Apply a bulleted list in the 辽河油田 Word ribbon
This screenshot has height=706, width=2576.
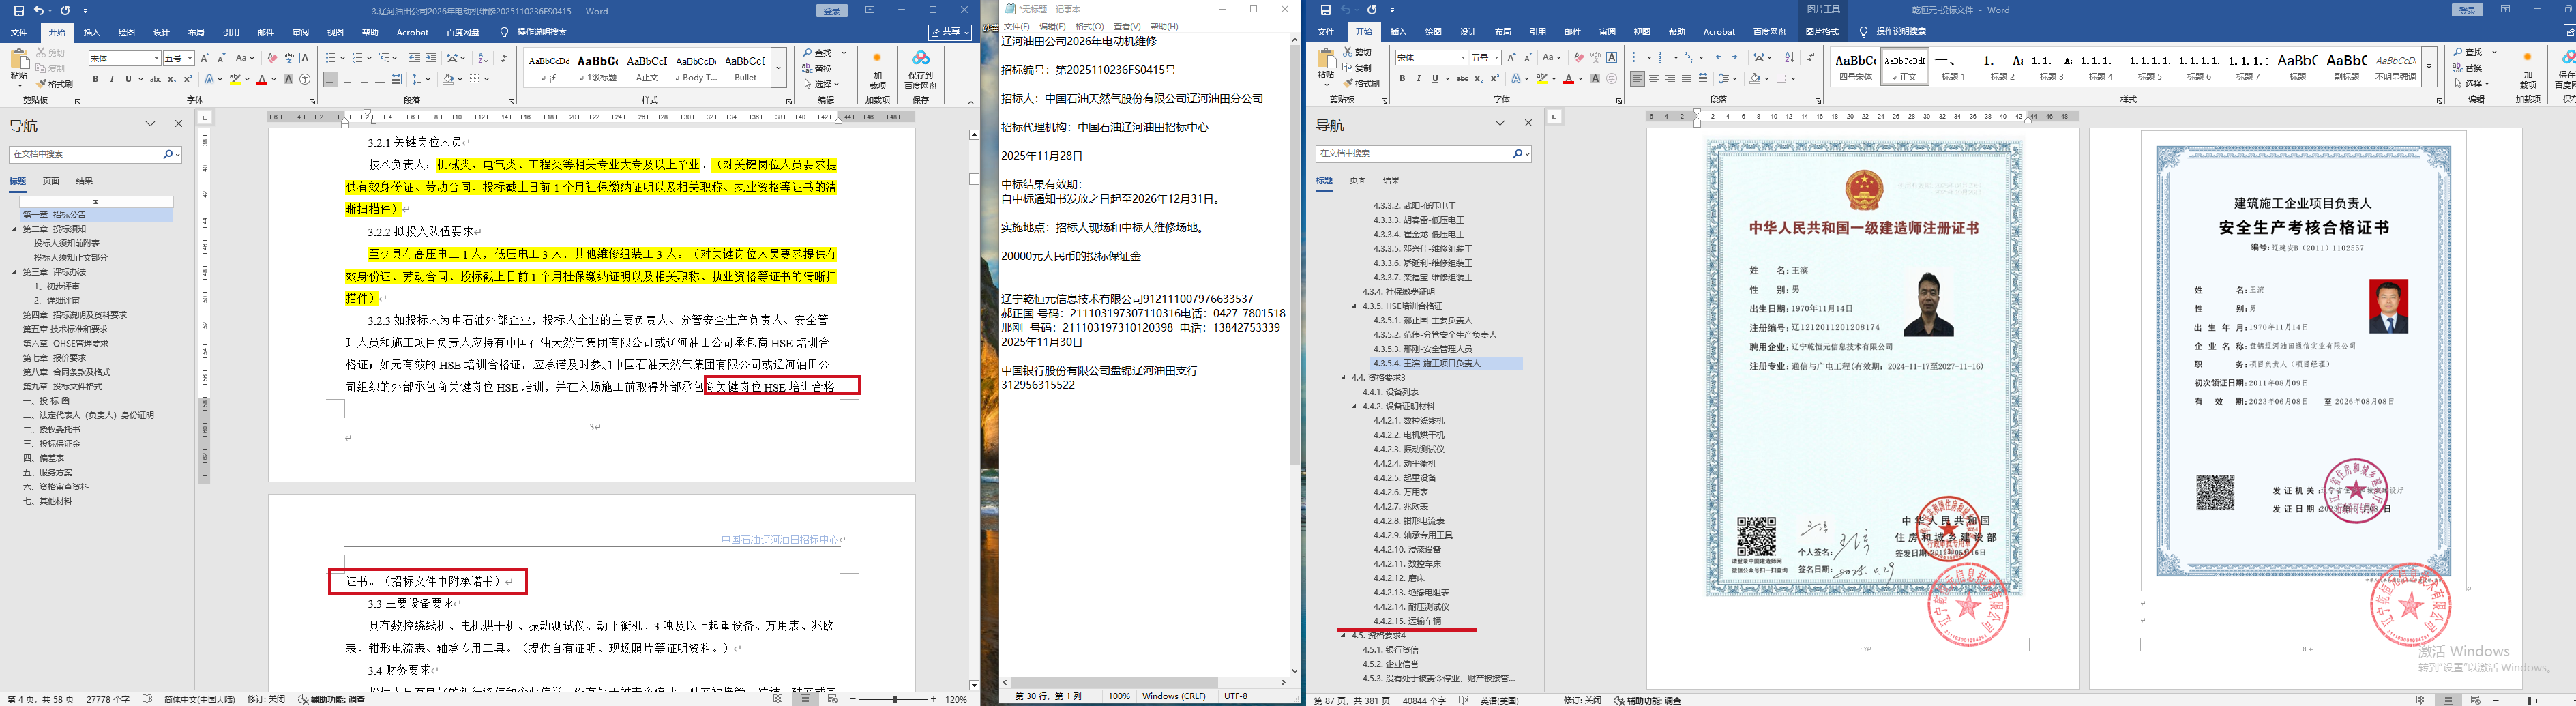pos(331,58)
